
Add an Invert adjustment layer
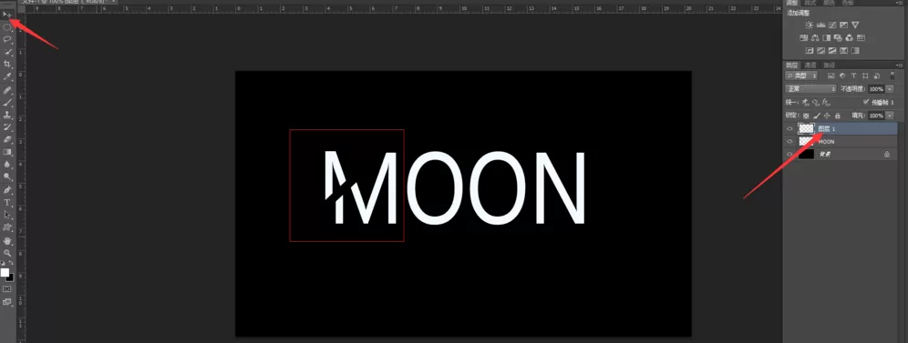click(810, 51)
